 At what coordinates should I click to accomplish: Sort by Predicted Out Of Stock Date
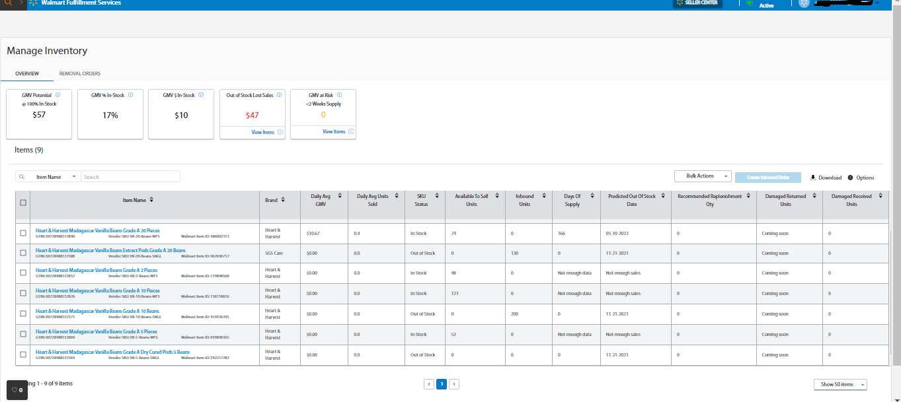(662, 196)
